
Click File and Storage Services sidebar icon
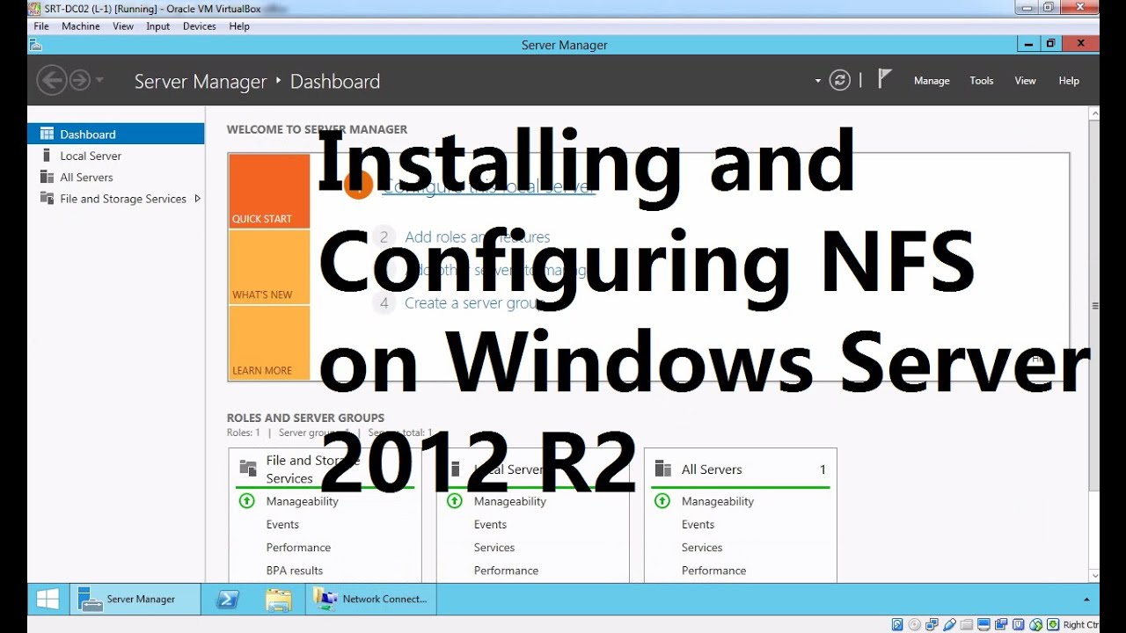[47, 199]
